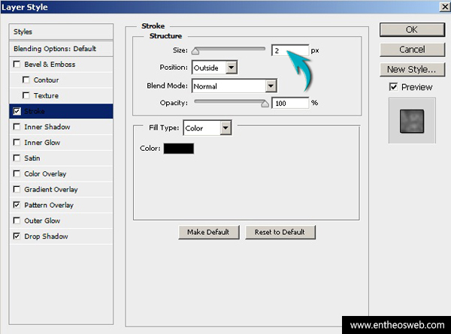Enable the Bevel & Emboss checkbox
The height and width of the screenshot is (334, 451).
17,65
